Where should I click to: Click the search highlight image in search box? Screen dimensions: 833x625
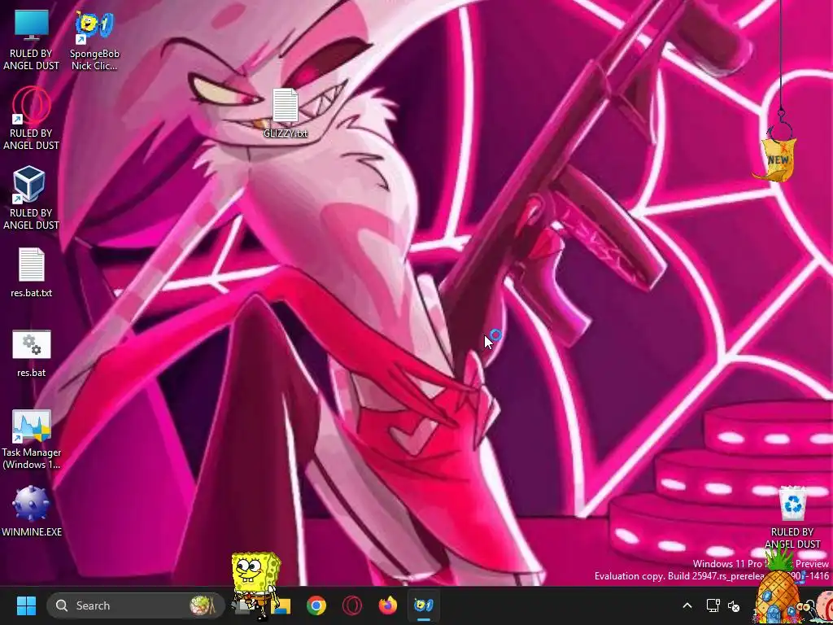[203, 605]
